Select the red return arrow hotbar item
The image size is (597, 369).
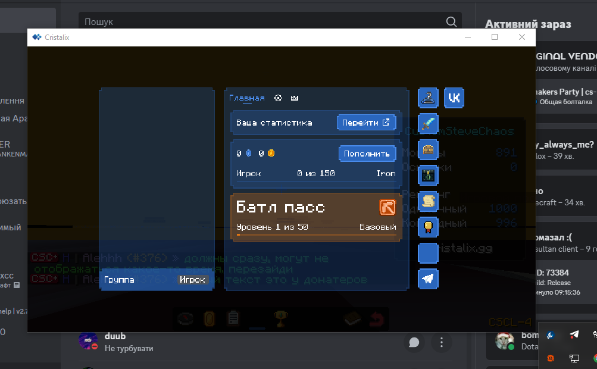tap(377, 319)
